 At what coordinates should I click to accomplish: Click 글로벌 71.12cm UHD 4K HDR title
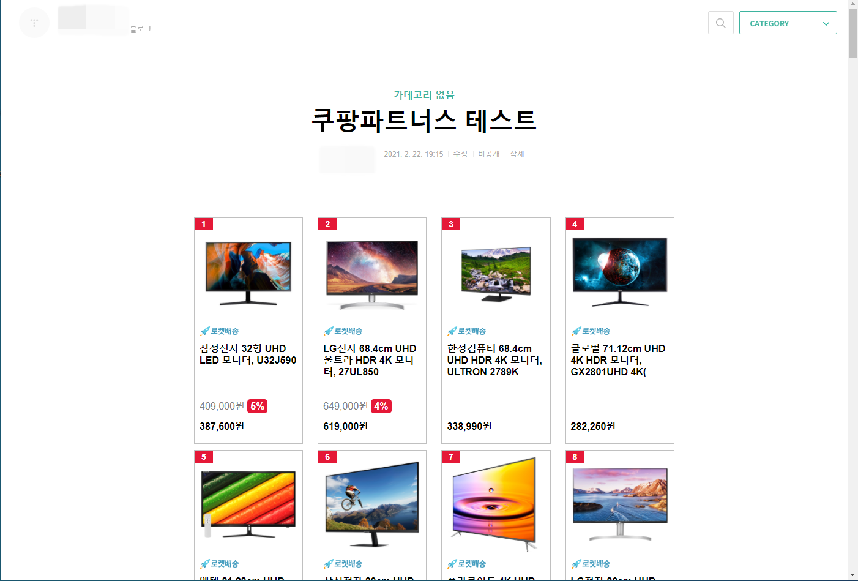point(618,360)
